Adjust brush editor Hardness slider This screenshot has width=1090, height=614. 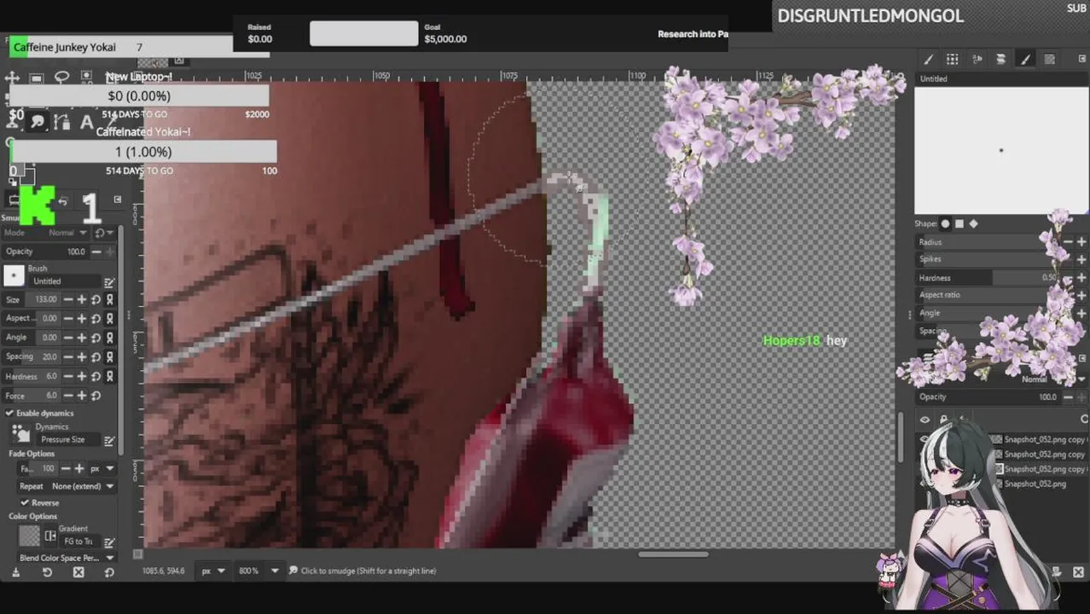(x=987, y=278)
